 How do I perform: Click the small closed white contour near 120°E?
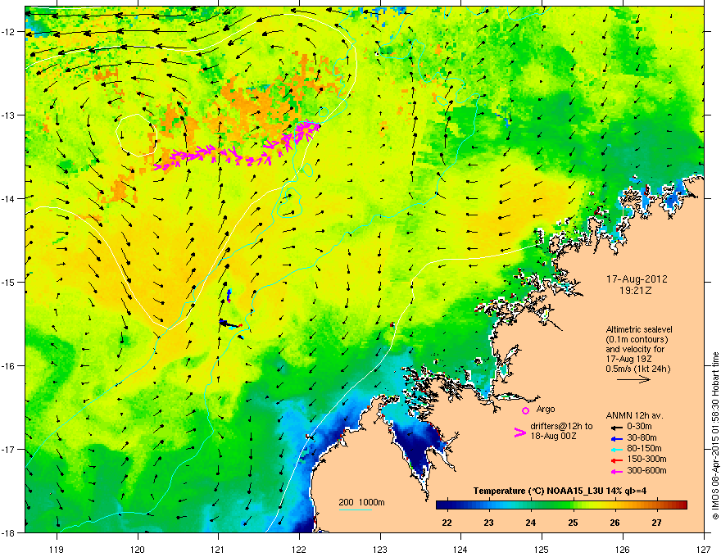pyautogui.click(x=137, y=135)
